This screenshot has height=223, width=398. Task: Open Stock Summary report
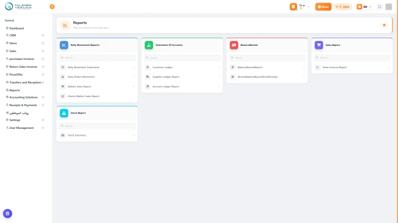click(x=97, y=135)
